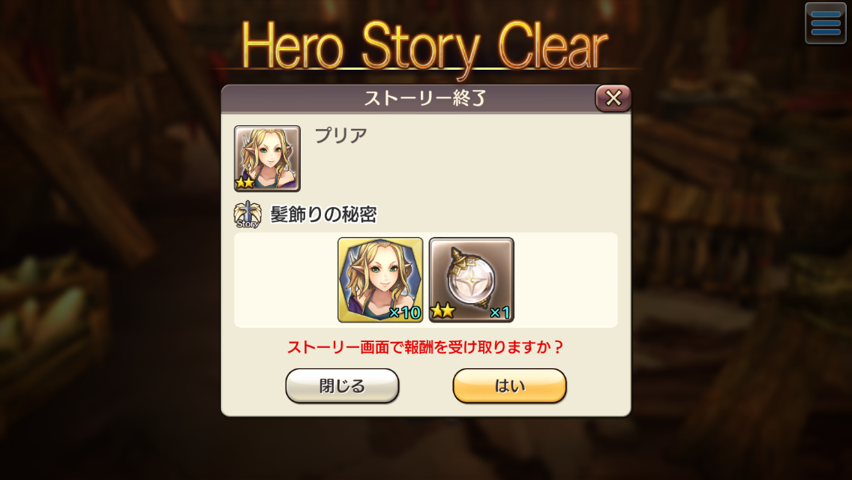This screenshot has height=480, width=852.
Task: Click the Story sword emblem icon
Action: tap(247, 214)
